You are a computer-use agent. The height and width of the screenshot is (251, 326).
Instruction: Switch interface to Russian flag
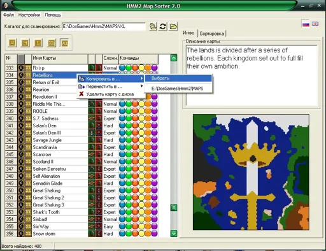(306, 24)
